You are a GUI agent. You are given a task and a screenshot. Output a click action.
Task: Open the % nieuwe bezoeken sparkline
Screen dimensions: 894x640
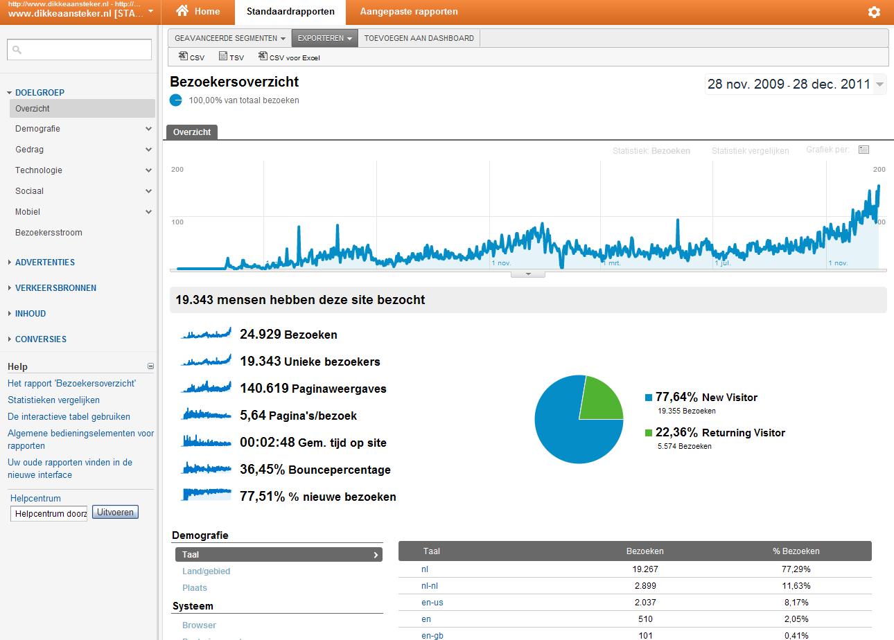point(206,495)
